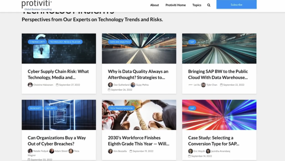Open the Topics menu
The image size is (285, 161).
tap(197, 5)
